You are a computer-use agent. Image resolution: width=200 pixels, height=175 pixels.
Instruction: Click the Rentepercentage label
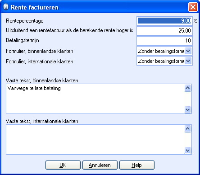pos(25,21)
